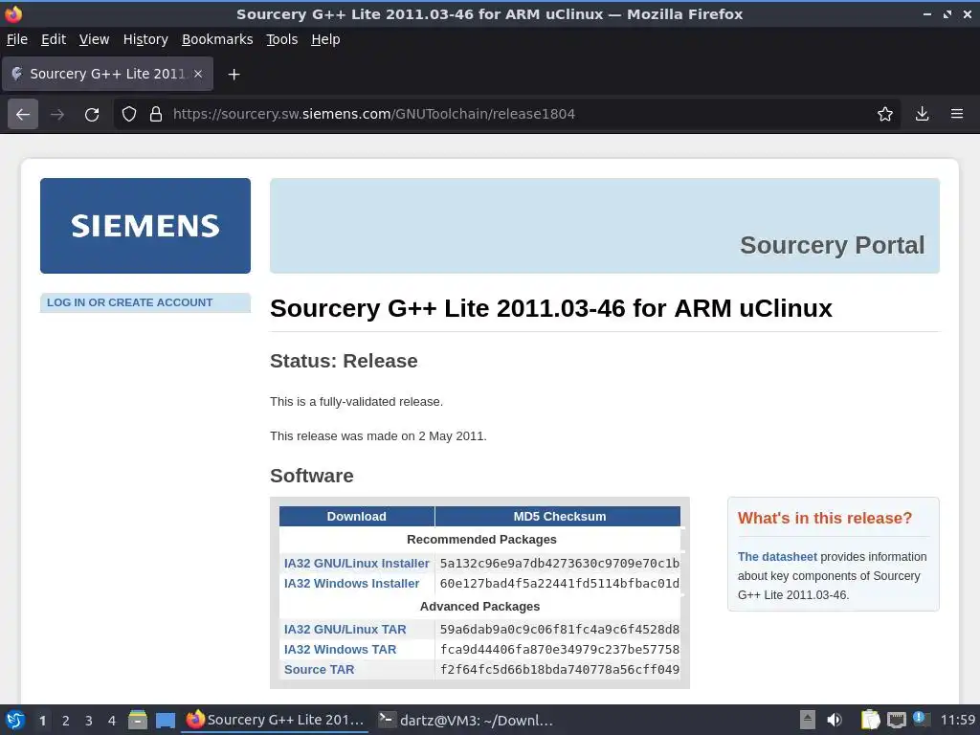Click the Sourcery Portal banner text

point(832,245)
